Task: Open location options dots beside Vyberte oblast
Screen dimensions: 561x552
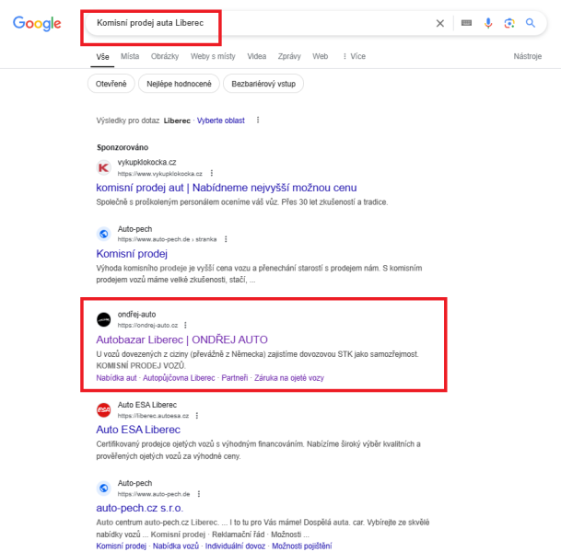Action: [x=258, y=120]
